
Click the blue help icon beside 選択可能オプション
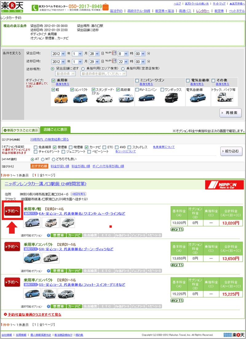[x=48, y=235]
